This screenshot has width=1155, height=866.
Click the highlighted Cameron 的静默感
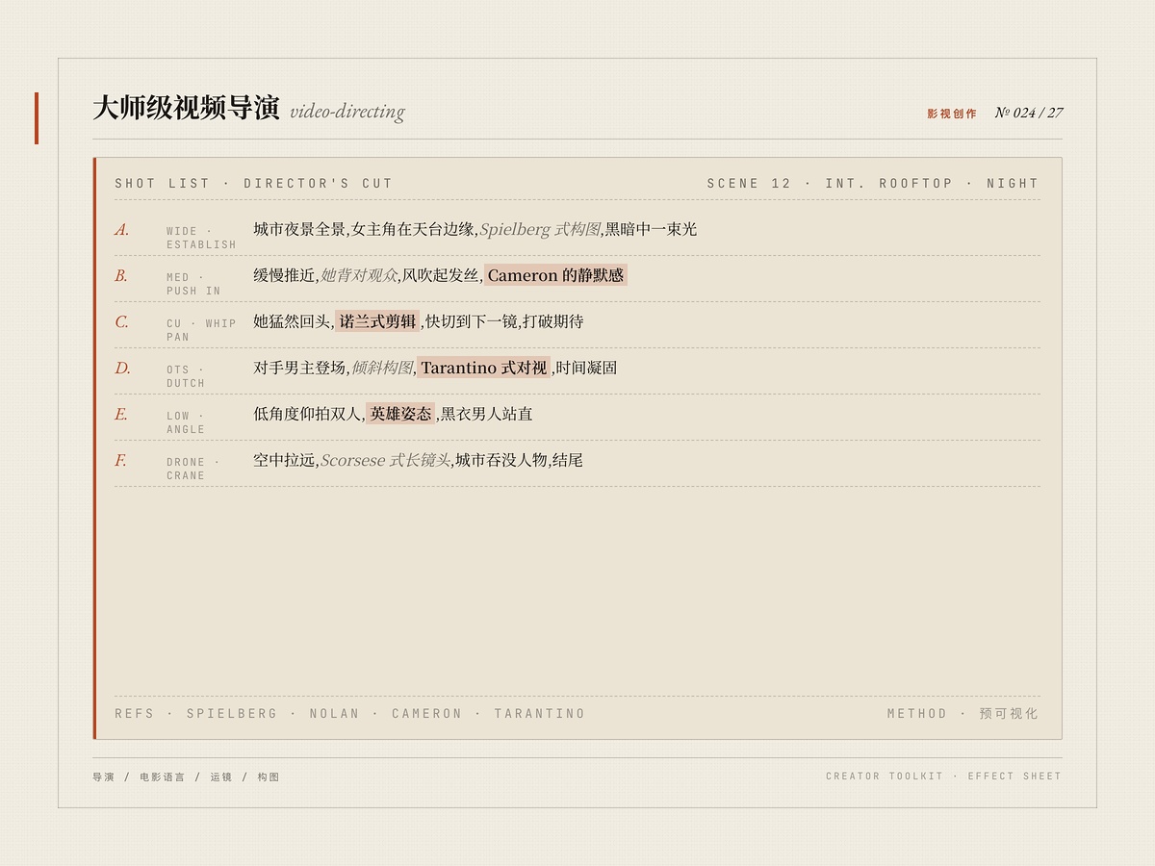(555, 275)
